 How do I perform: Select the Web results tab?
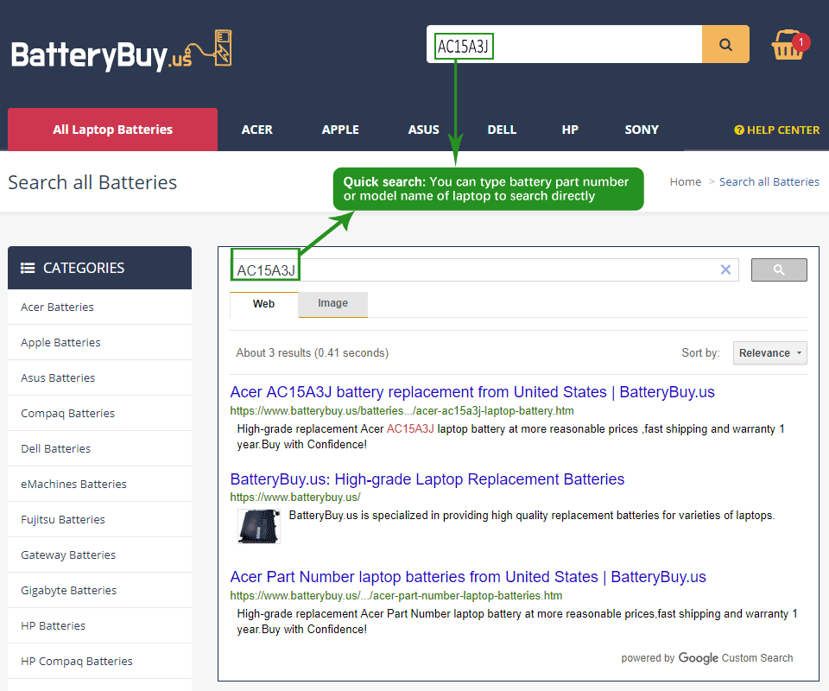(263, 304)
